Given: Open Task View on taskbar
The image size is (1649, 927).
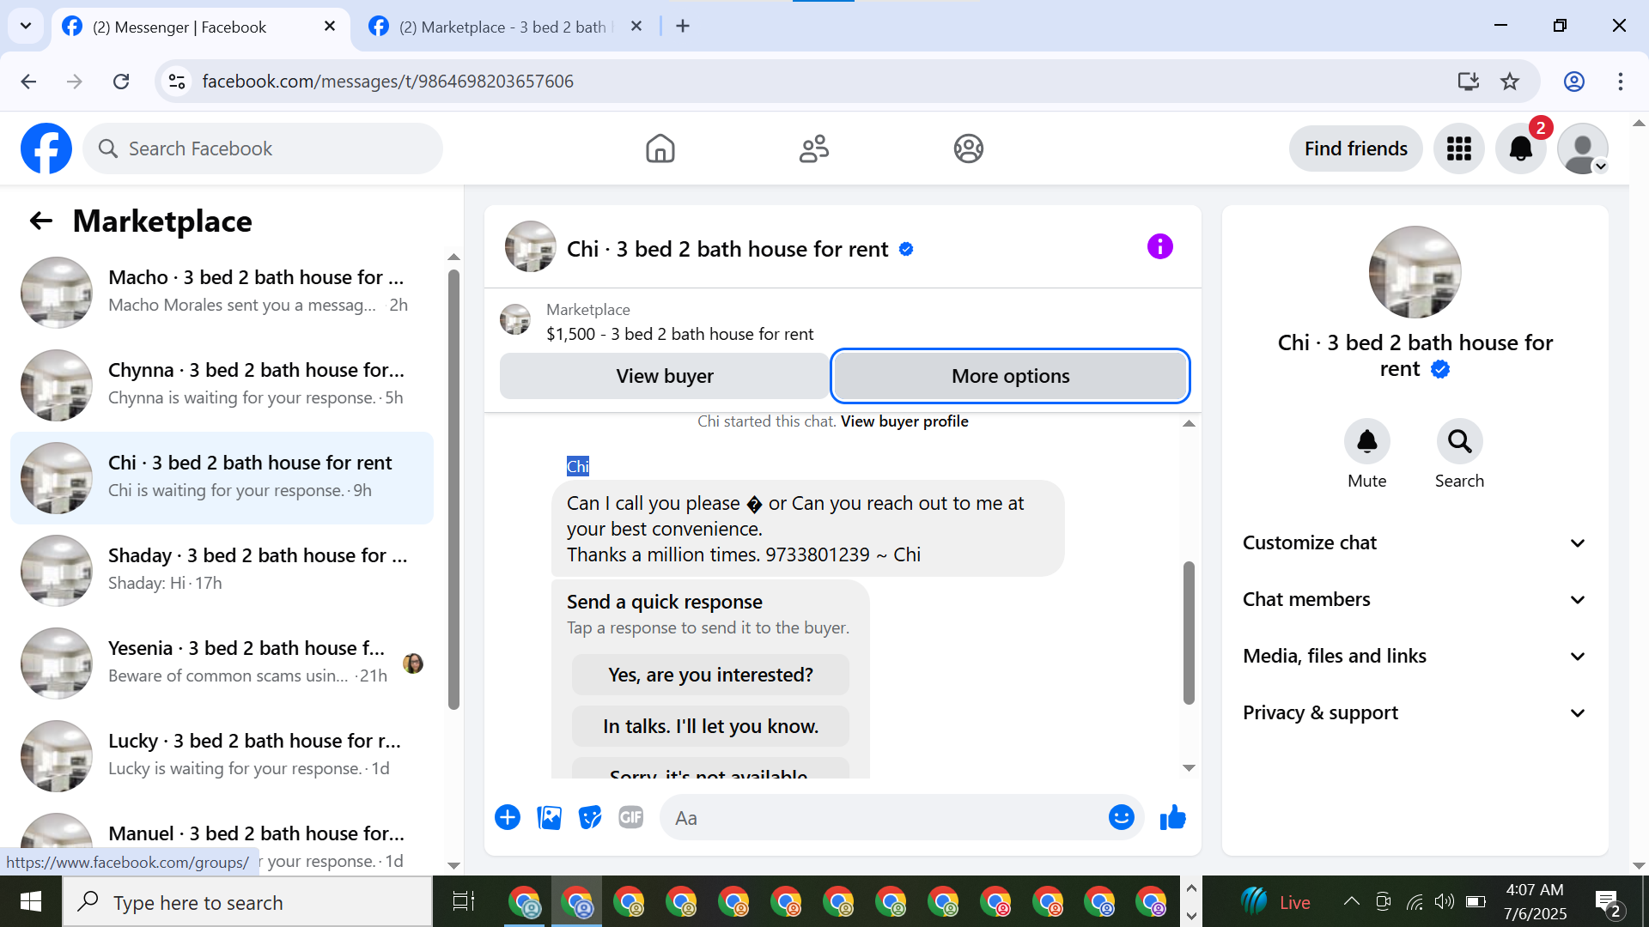Looking at the screenshot, I should pos(464,902).
